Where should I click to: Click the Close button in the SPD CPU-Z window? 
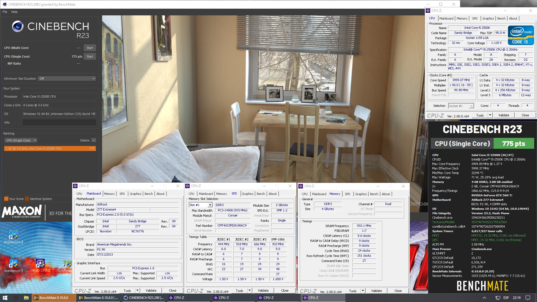coord(285,291)
